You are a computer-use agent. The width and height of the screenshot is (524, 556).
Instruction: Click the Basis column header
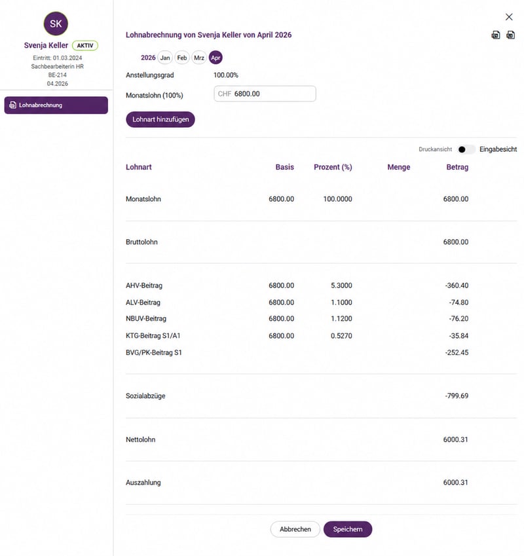[x=285, y=167]
